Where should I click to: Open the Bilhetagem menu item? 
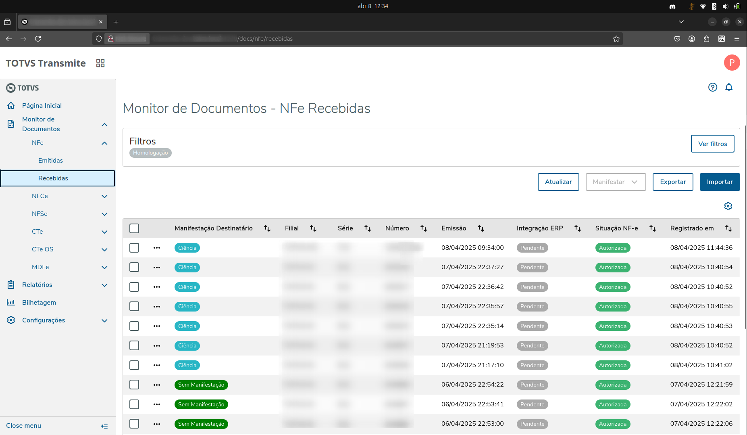(39, 303)
